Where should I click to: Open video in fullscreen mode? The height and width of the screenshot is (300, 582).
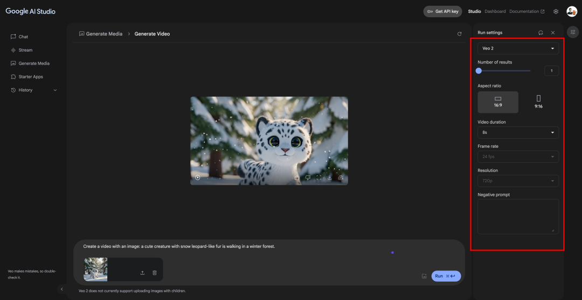319,178
